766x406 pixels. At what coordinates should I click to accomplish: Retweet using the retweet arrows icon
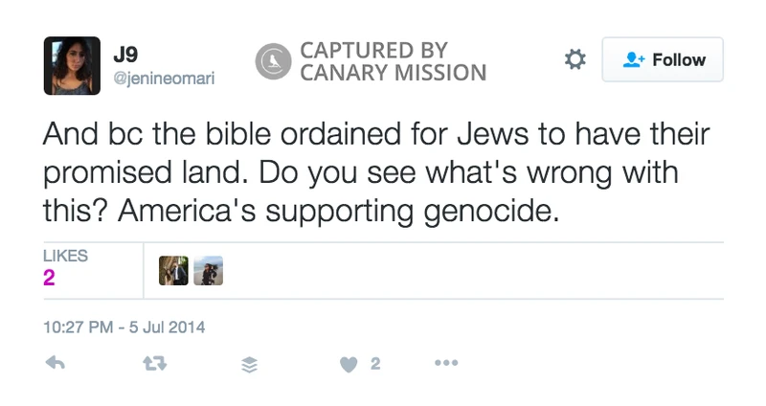[154, 364]
